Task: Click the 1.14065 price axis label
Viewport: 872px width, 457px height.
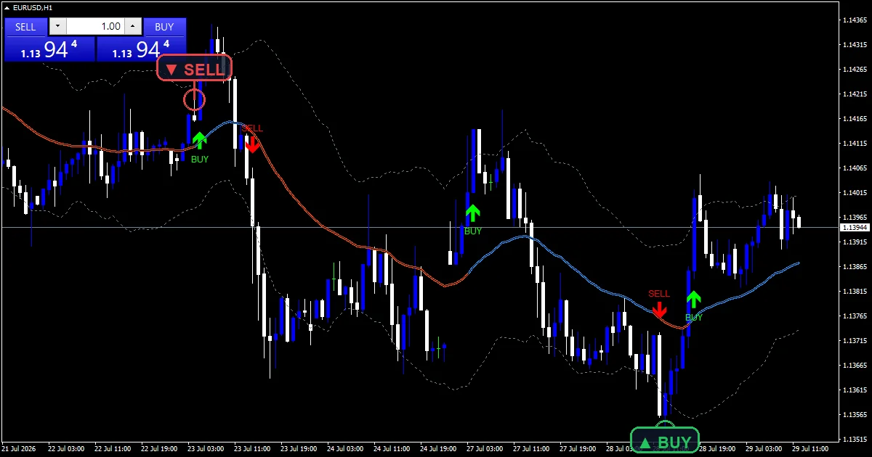Action: click(x=855, y=168)
